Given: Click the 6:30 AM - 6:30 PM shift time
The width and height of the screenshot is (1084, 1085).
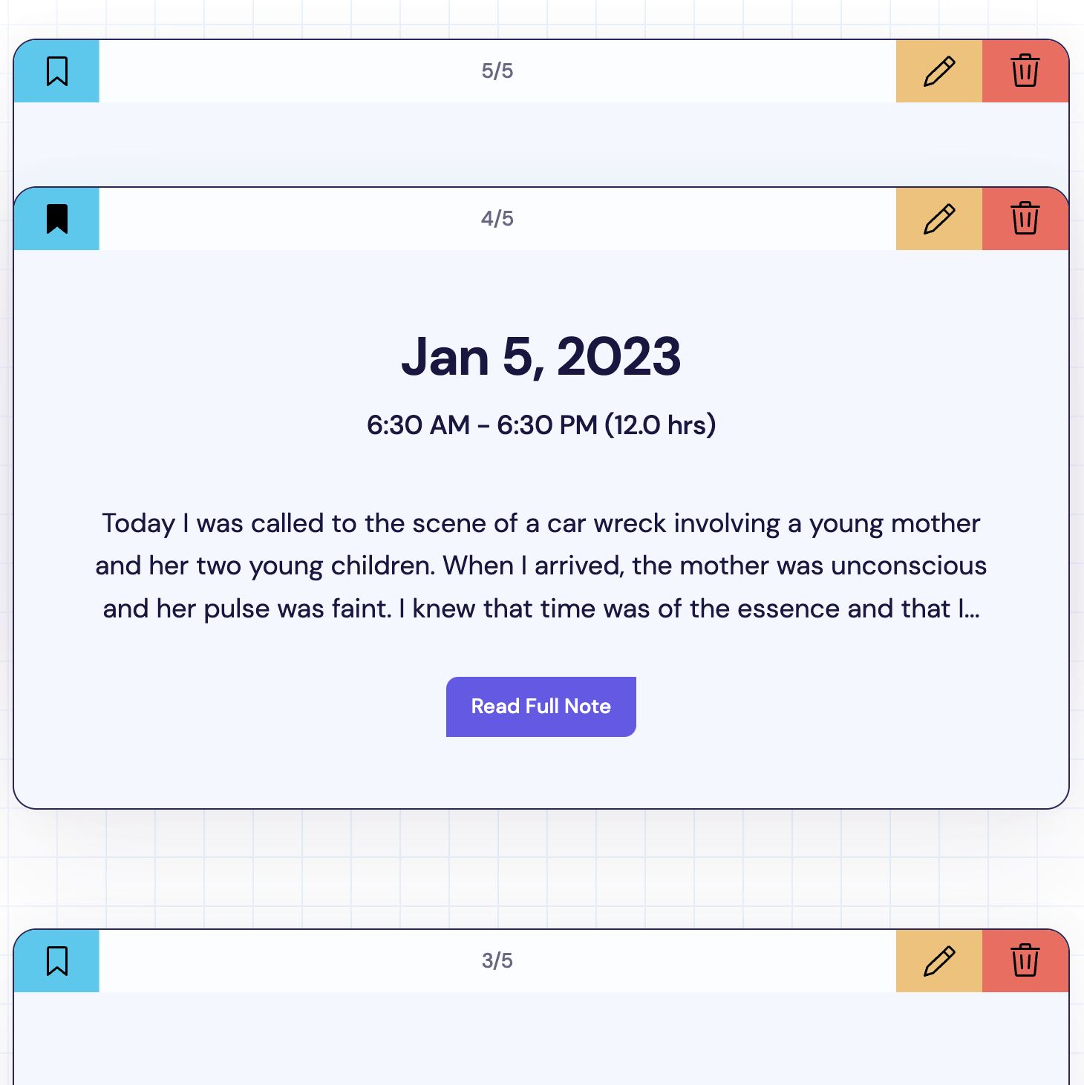Looking at the screenshot, I should (x=541, y=425).
